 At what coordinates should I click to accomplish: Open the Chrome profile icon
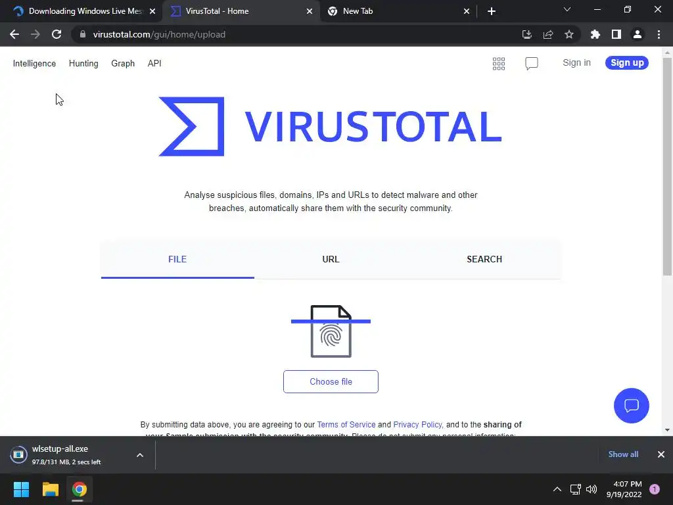coord(638,34)
